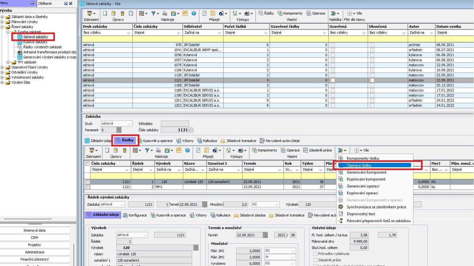474x266 pixels.
Task: Click the new record icon in top Úpravy
Action: pyautogui.click(x=105, y=13)
